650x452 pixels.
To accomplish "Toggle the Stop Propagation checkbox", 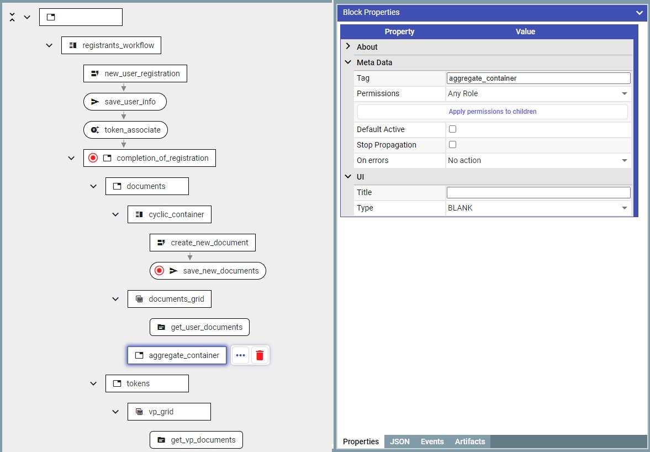I will (x=452, y=145).
